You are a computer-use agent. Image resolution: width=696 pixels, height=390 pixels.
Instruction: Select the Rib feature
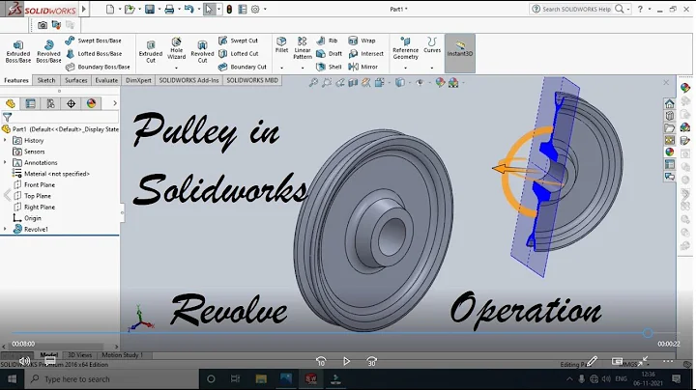pos(327,41)
